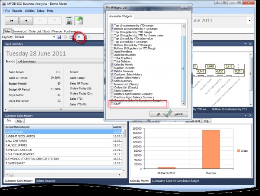Select the 7.JAMES BARRY row

point(63,163)
